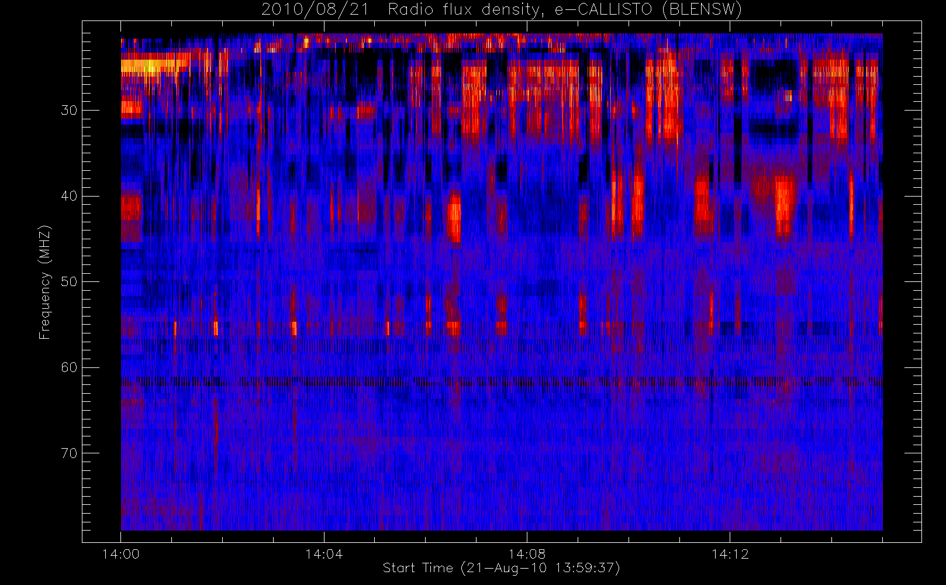
Task: Click the 14:04 time tick label
Action: pos(324,554)
